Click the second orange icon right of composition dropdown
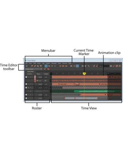 (x=48, y=69)
